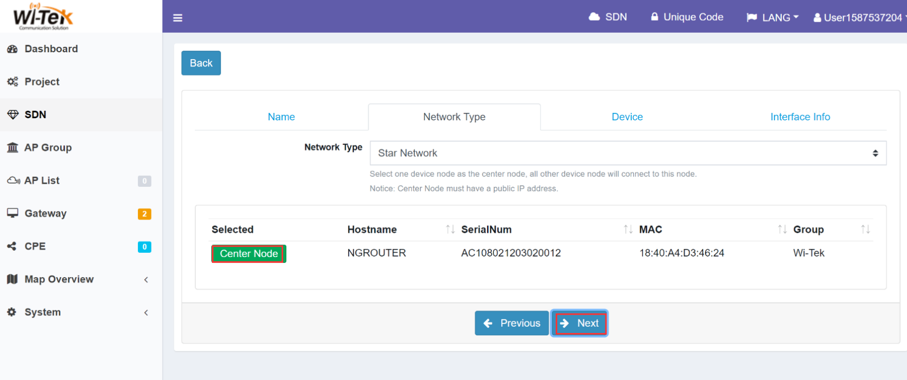Toggle the hamburger menu icon
This screenshot has height=380, width=907.
pos(177,18)
